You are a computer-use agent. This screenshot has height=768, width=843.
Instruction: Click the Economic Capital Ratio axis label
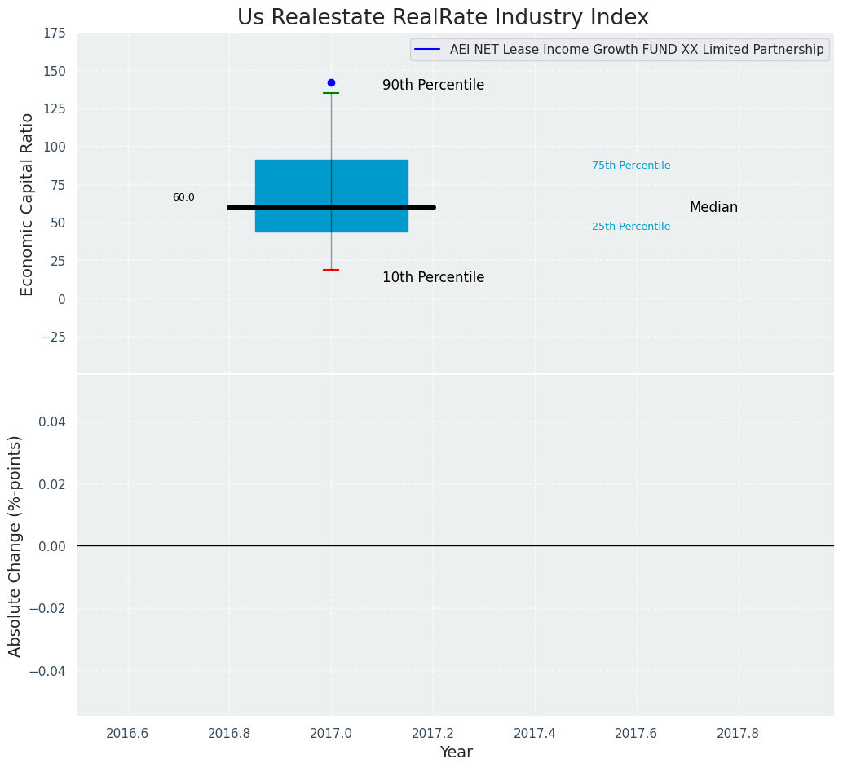pos(27,204)
